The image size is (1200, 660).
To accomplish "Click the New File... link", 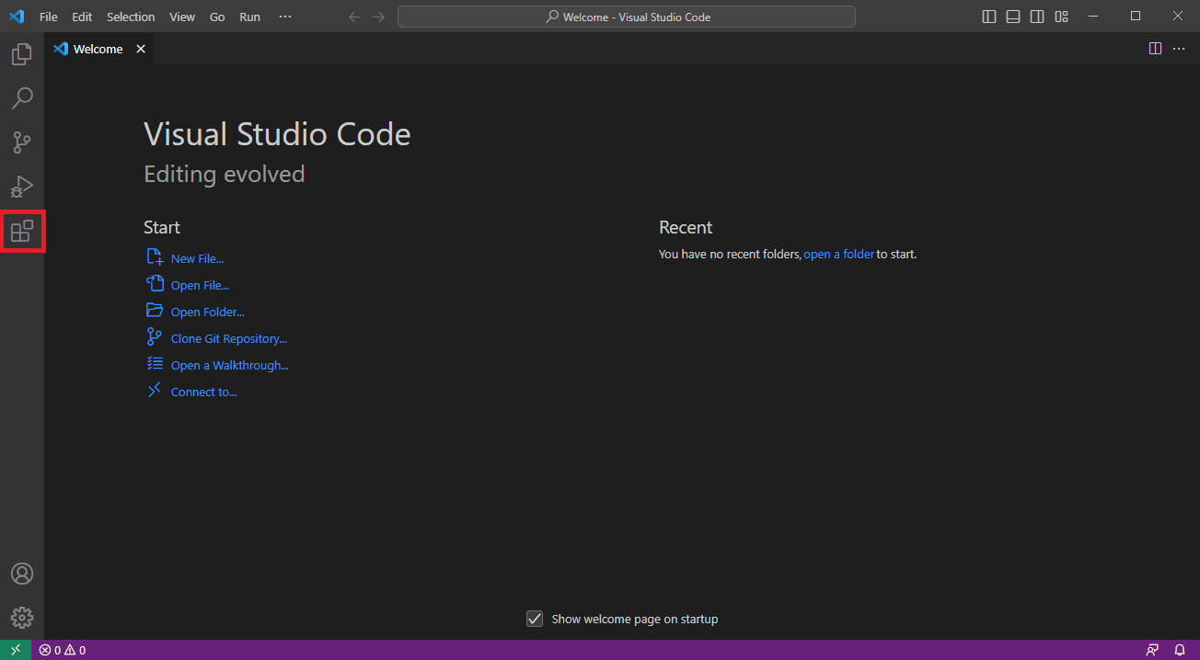I will pyautogui.click(x=197, y=259).
